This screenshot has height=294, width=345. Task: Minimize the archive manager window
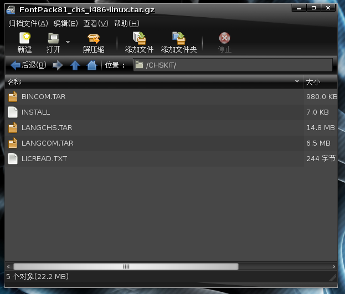(x=299, y=8)
